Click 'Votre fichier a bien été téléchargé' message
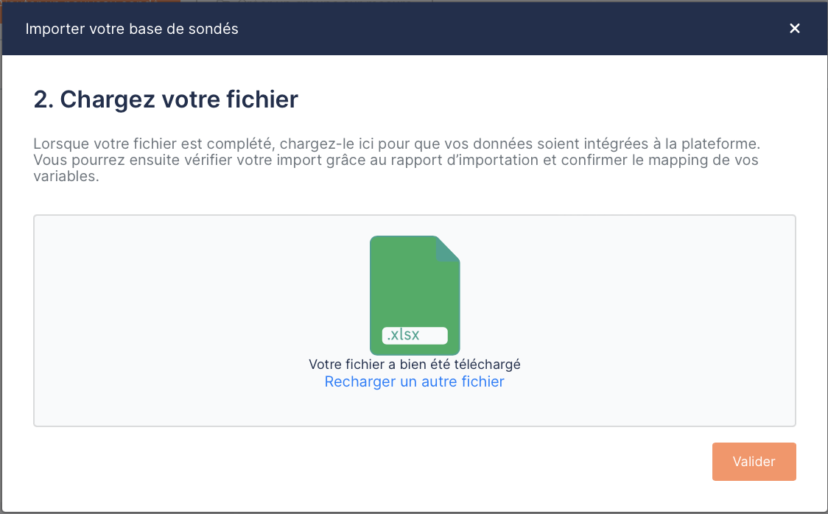 (414, 365)
